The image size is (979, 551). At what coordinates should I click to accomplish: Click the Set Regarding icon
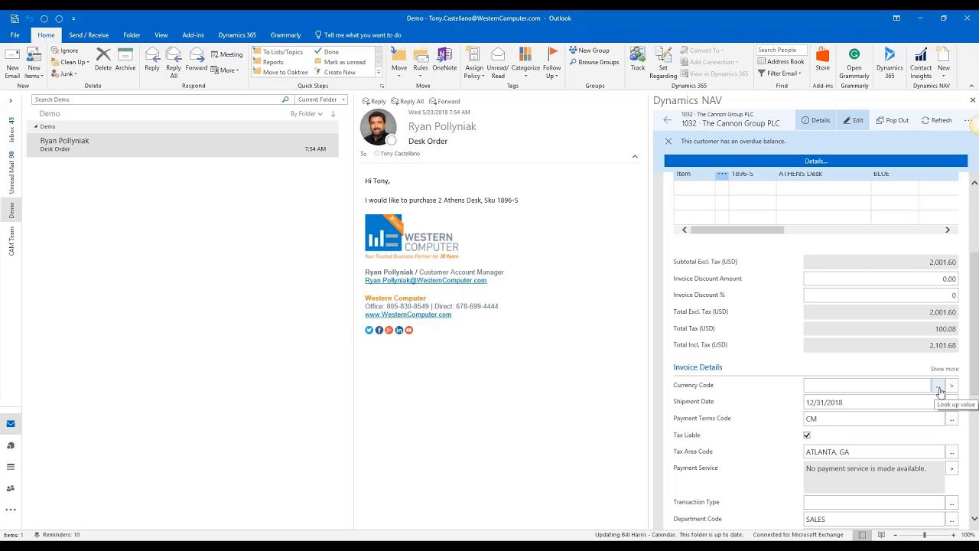coord(663,62)
